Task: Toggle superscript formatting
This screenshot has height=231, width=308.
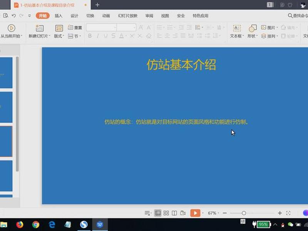Action: click(132, 36)
